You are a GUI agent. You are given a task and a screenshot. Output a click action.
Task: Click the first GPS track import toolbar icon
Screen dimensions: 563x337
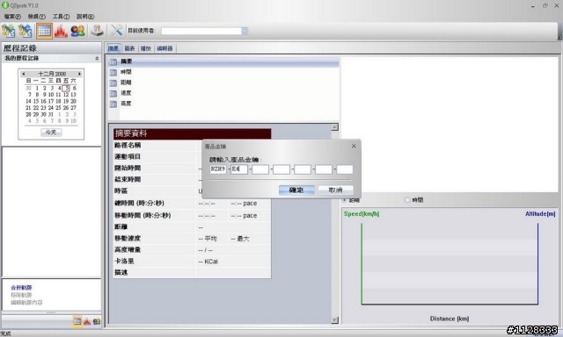8,31
